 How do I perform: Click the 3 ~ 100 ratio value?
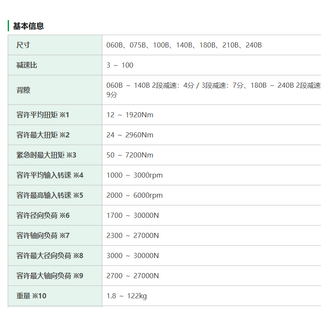[x=120, y=65]
